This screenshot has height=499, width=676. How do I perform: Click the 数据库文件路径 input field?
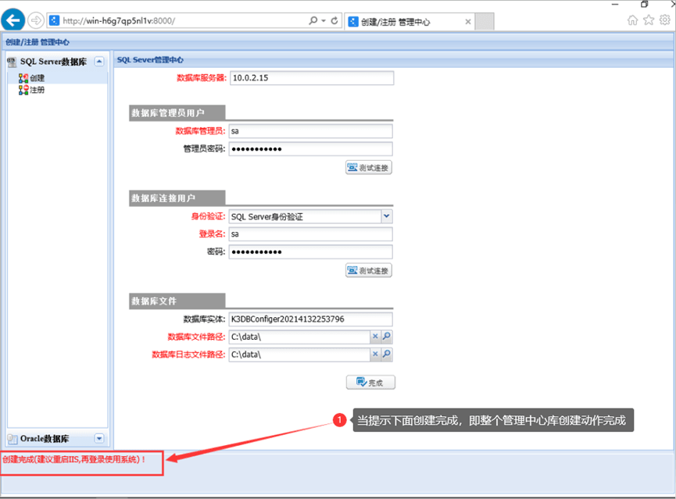pos(299,337)
